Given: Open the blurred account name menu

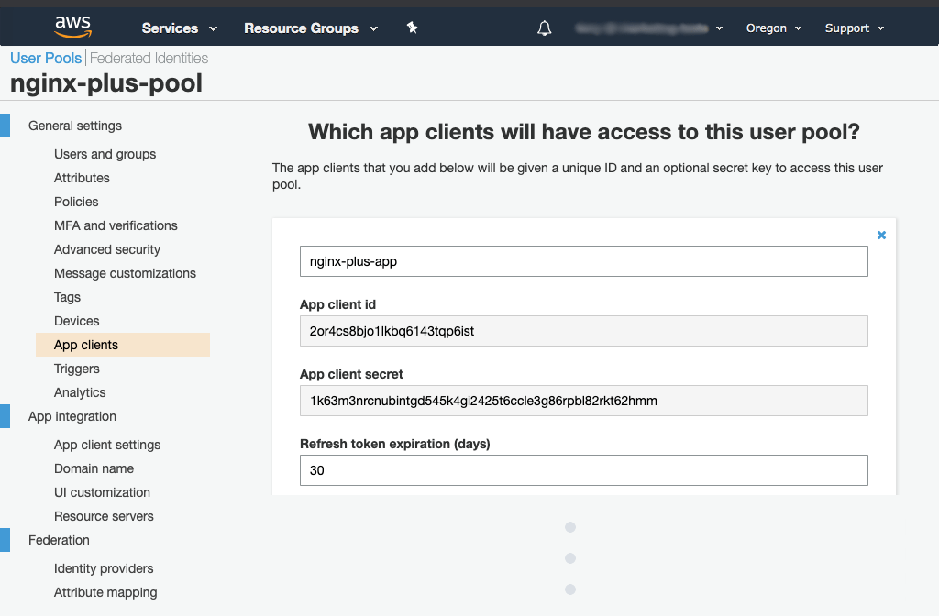Looking at the screenshot, I should [649, 28].
